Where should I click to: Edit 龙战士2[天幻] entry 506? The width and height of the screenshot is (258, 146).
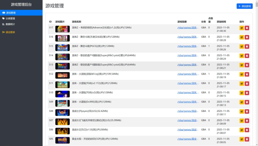[242, 130]
